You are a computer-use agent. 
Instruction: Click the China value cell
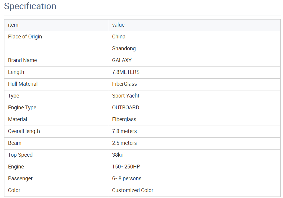[119, 37]
